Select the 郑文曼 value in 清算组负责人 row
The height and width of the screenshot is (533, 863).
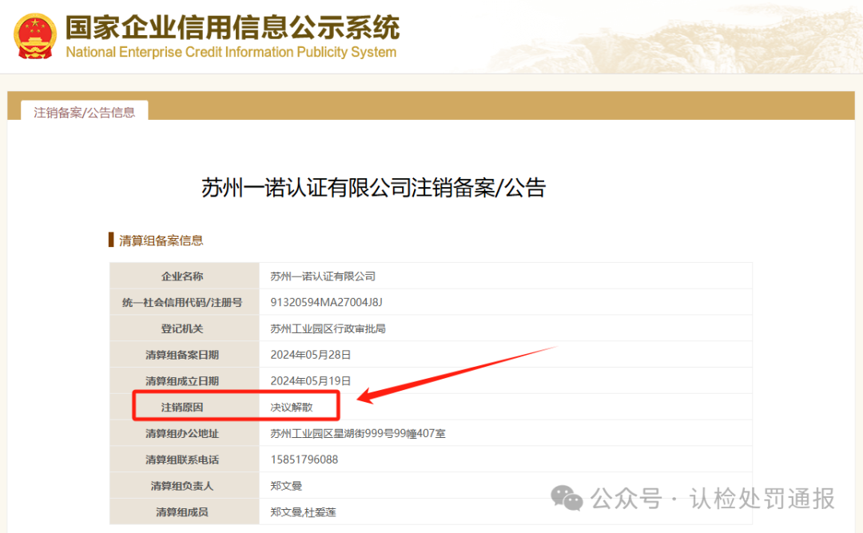pos(286,486)
